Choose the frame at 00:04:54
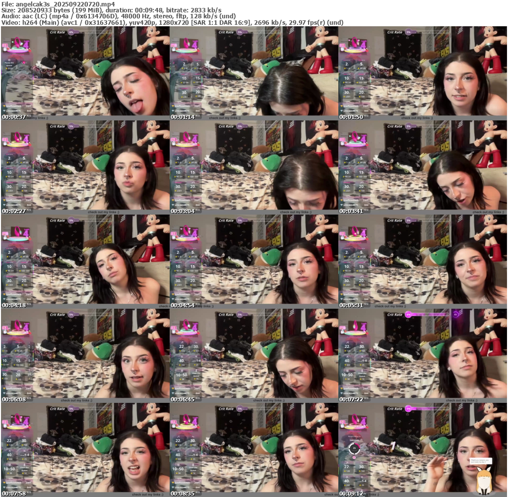Viewport: 508px width, 497px height. (254, 262)
